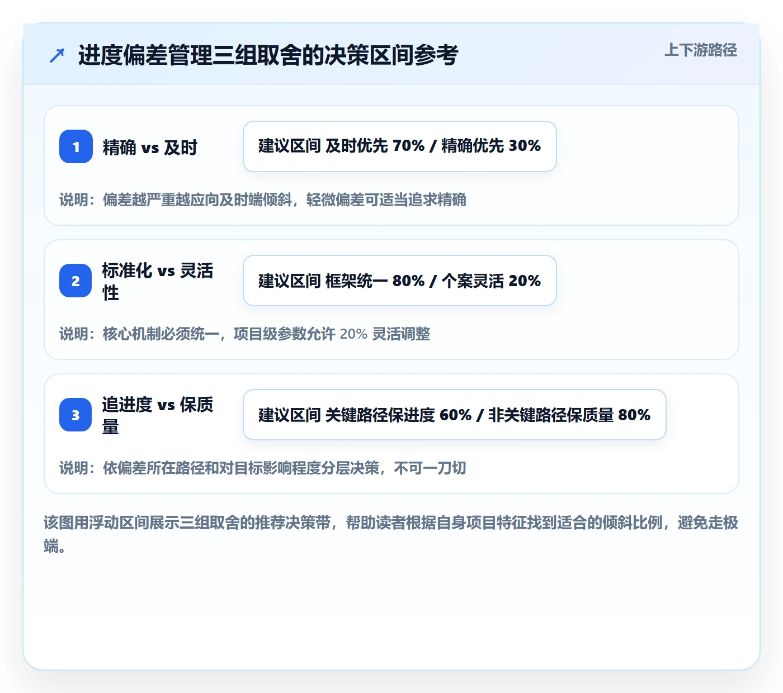This screenshot has width=783, height=693.
Task: Click the blue number 2 badge
Action: pyautogui.click(x=76, y=281)
